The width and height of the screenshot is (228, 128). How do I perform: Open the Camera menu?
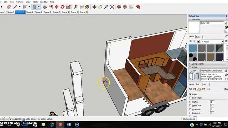(20, 2)
